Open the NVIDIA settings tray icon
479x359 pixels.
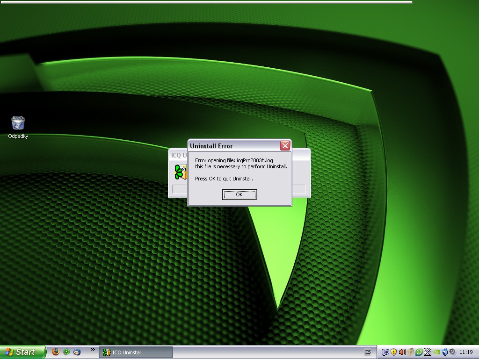tap(436, 352)
